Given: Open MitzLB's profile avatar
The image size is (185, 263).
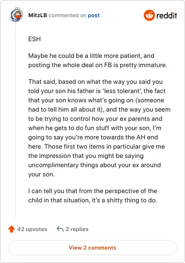Looking at the screenshot, I should click(16, 15).
